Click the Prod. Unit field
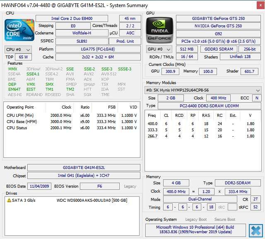This screenshot has width=265, height=239. tap(125, 41)
